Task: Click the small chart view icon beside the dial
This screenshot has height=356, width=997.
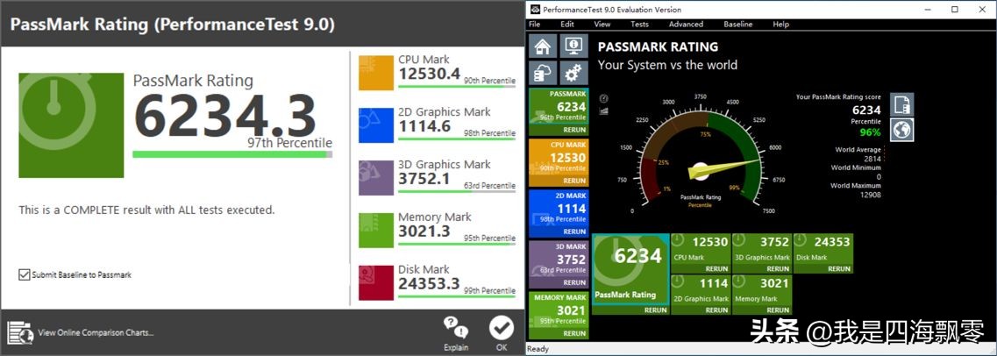Action: (x=604, y=110)
